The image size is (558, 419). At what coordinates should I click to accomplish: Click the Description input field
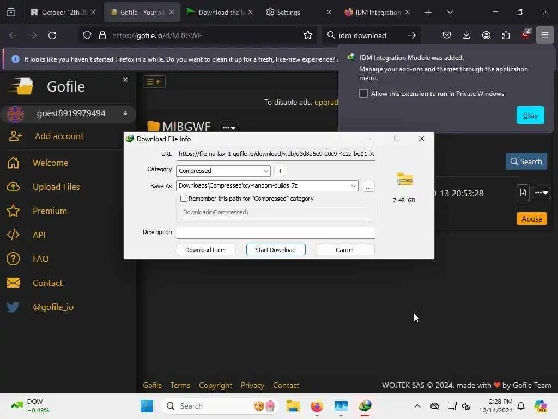tap(275, 232)
